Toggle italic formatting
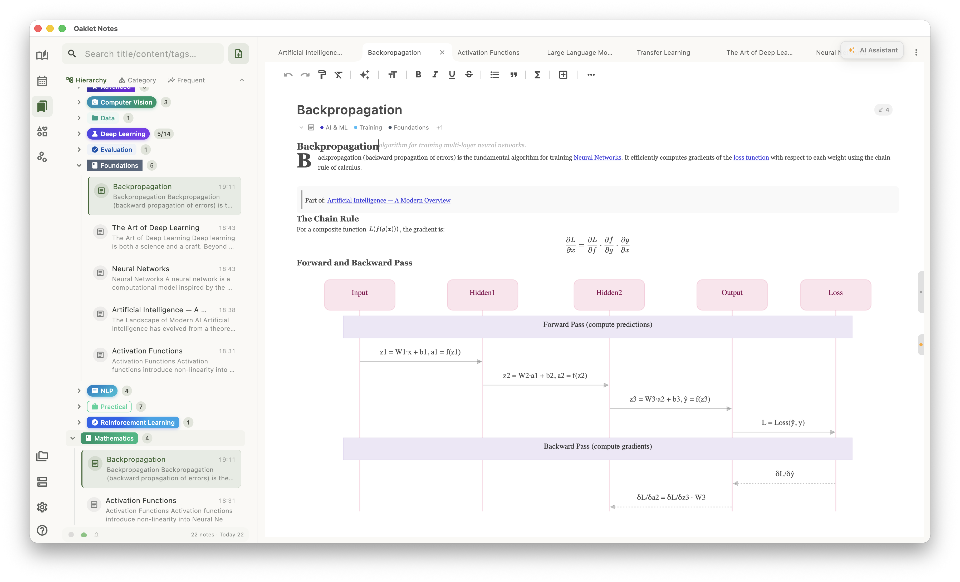960x582 pixels. pos(435,75)
